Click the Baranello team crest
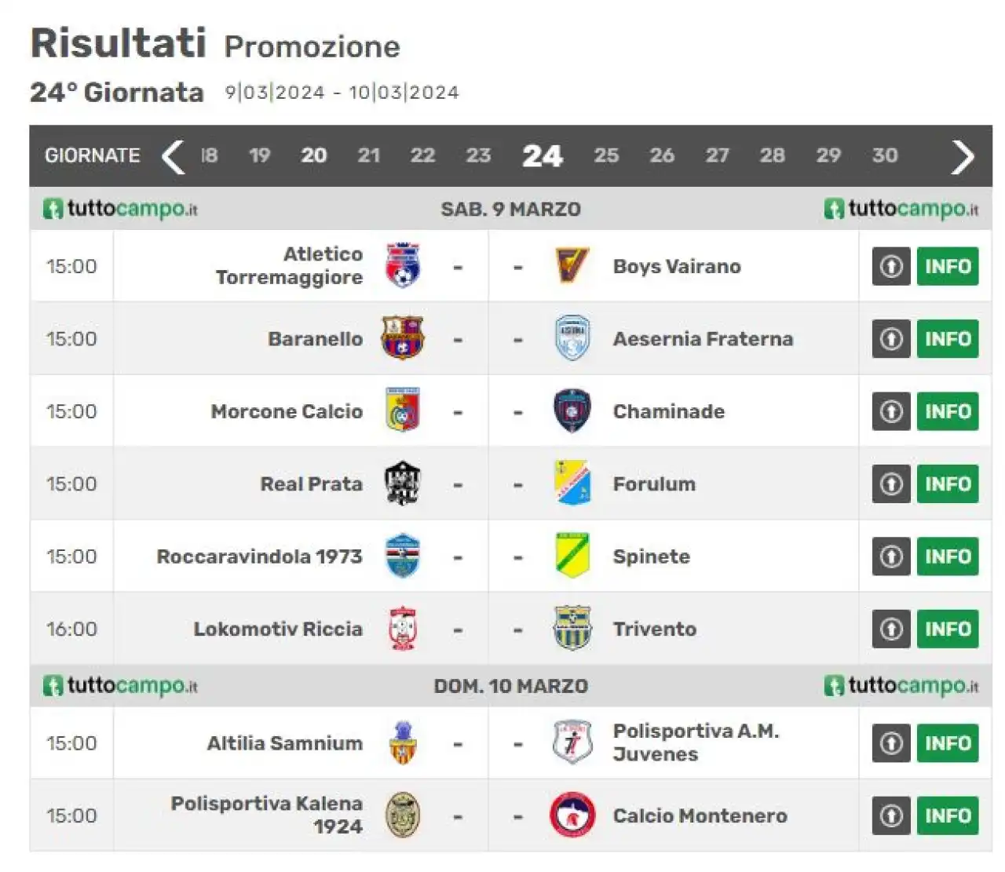This screenshot has width=1005, height=872. tap(403, 338)
